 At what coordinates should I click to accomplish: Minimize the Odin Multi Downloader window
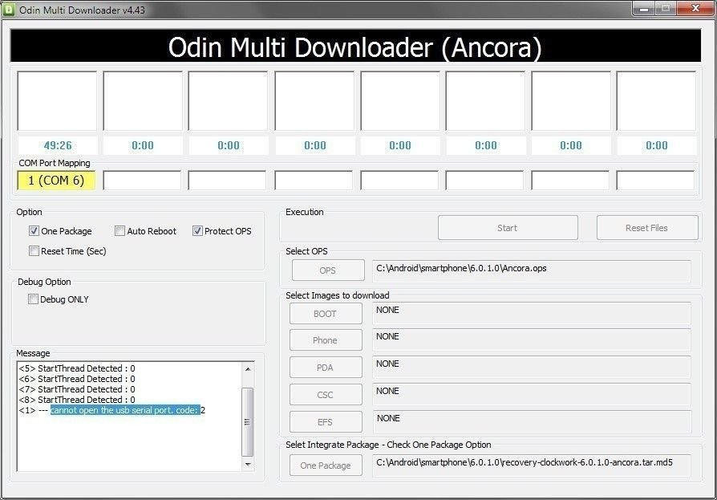tap(644, 8)
